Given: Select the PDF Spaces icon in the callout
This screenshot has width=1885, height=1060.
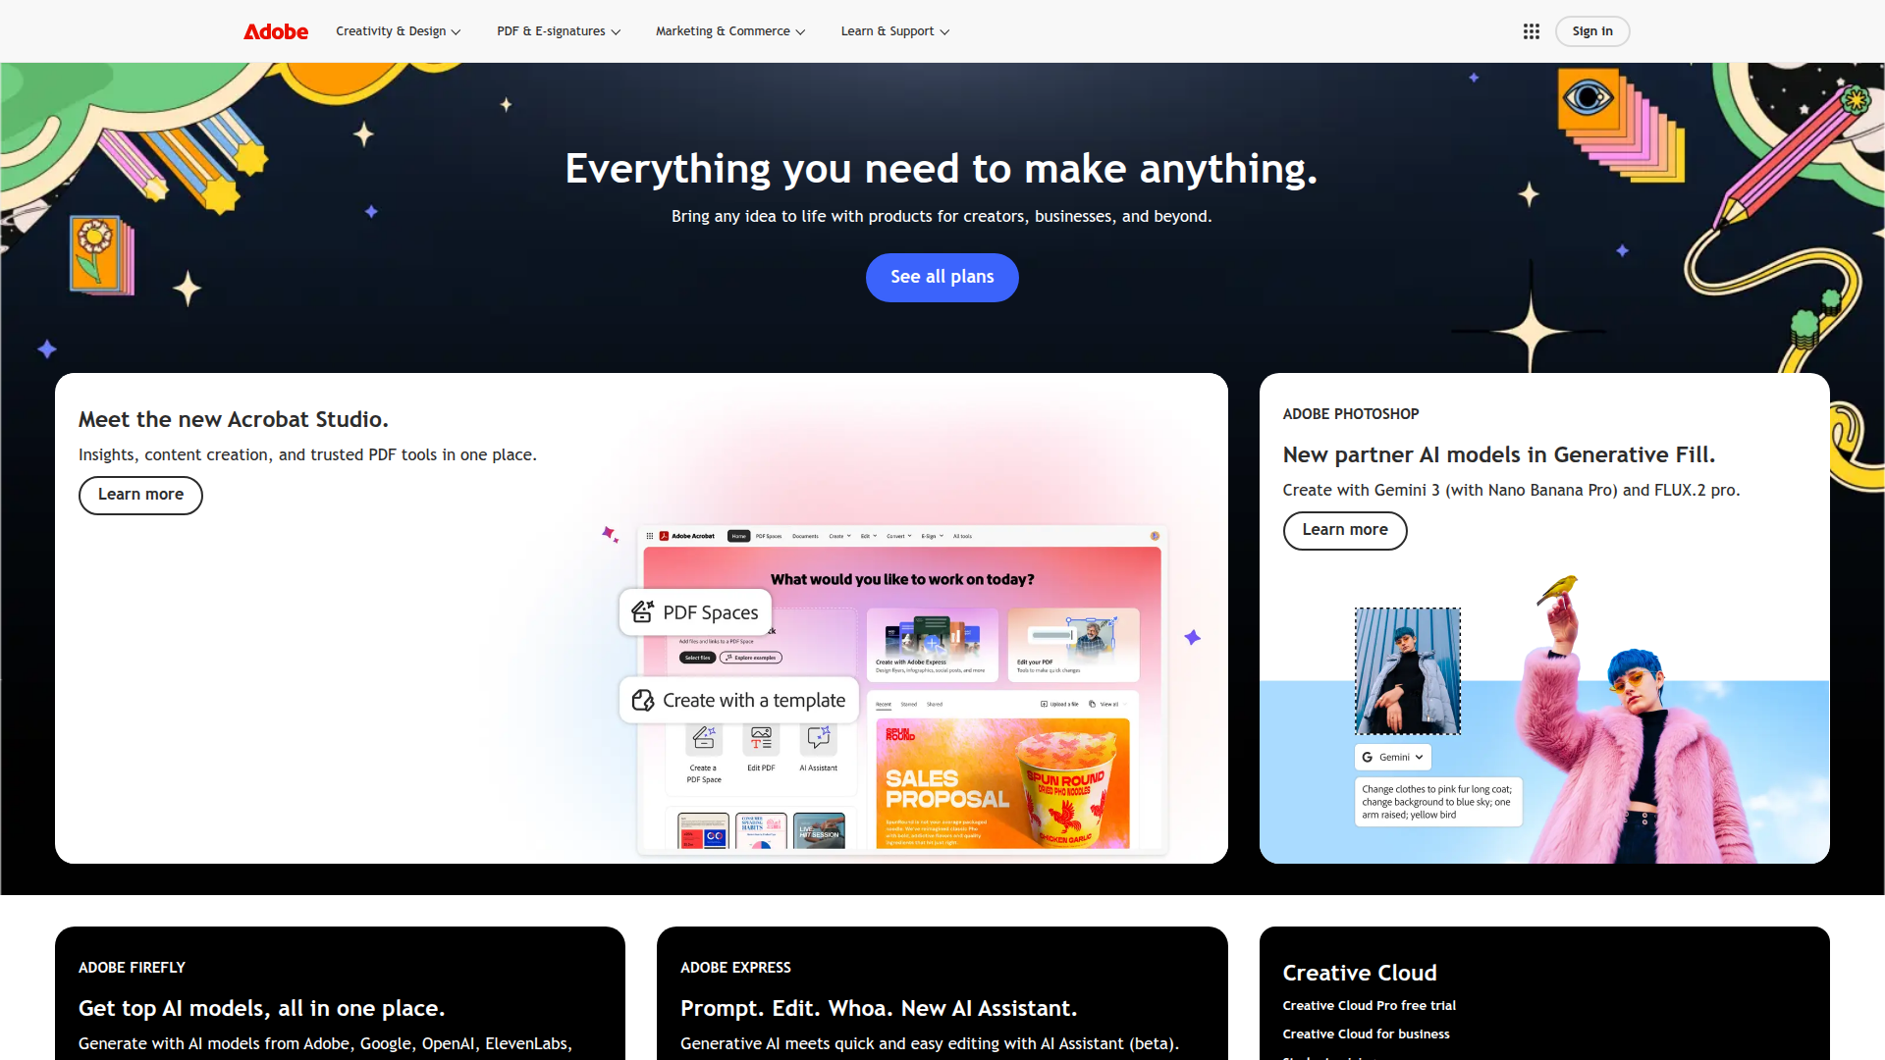Looking at the screenshot, I should 644,611.
